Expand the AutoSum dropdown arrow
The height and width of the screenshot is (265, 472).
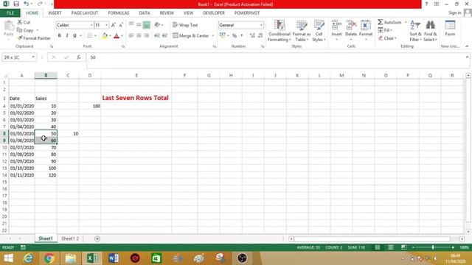pyautogui.click(x=406, y=22)
